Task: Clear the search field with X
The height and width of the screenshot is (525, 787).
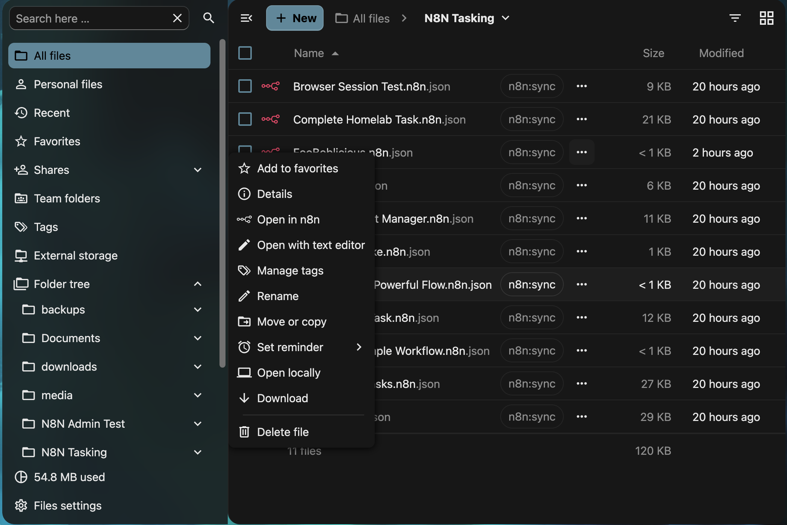Action: (x=177, y=18)
